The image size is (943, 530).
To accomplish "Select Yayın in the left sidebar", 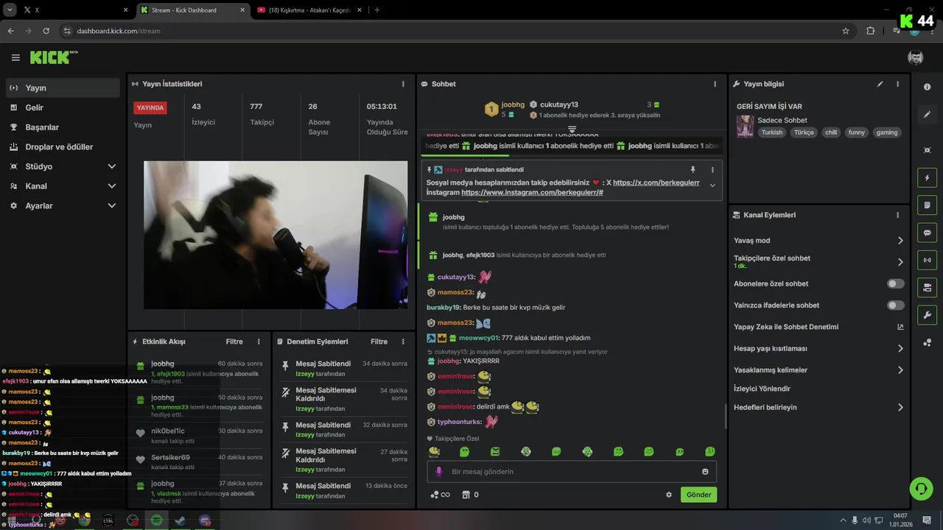I will pos(62,88).
